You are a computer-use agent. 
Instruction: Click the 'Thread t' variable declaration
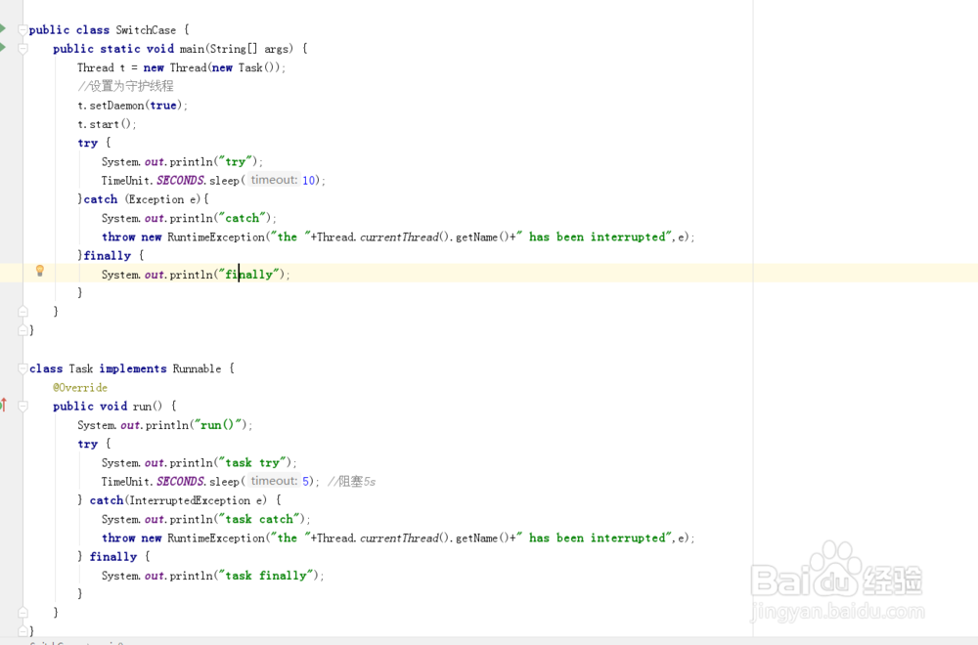tap(101, 67)
